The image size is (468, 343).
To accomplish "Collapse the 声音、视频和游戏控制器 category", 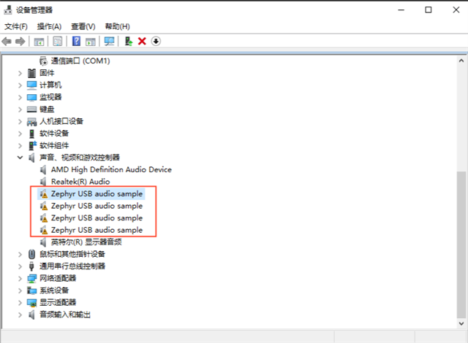I will click(x=20, y=158).
